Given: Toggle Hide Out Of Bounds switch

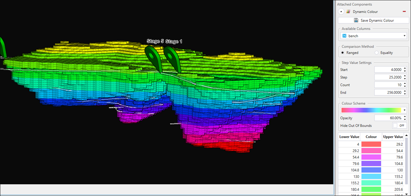Looking at the screenshot, I should pyautogui.click(x=400, y=126).
